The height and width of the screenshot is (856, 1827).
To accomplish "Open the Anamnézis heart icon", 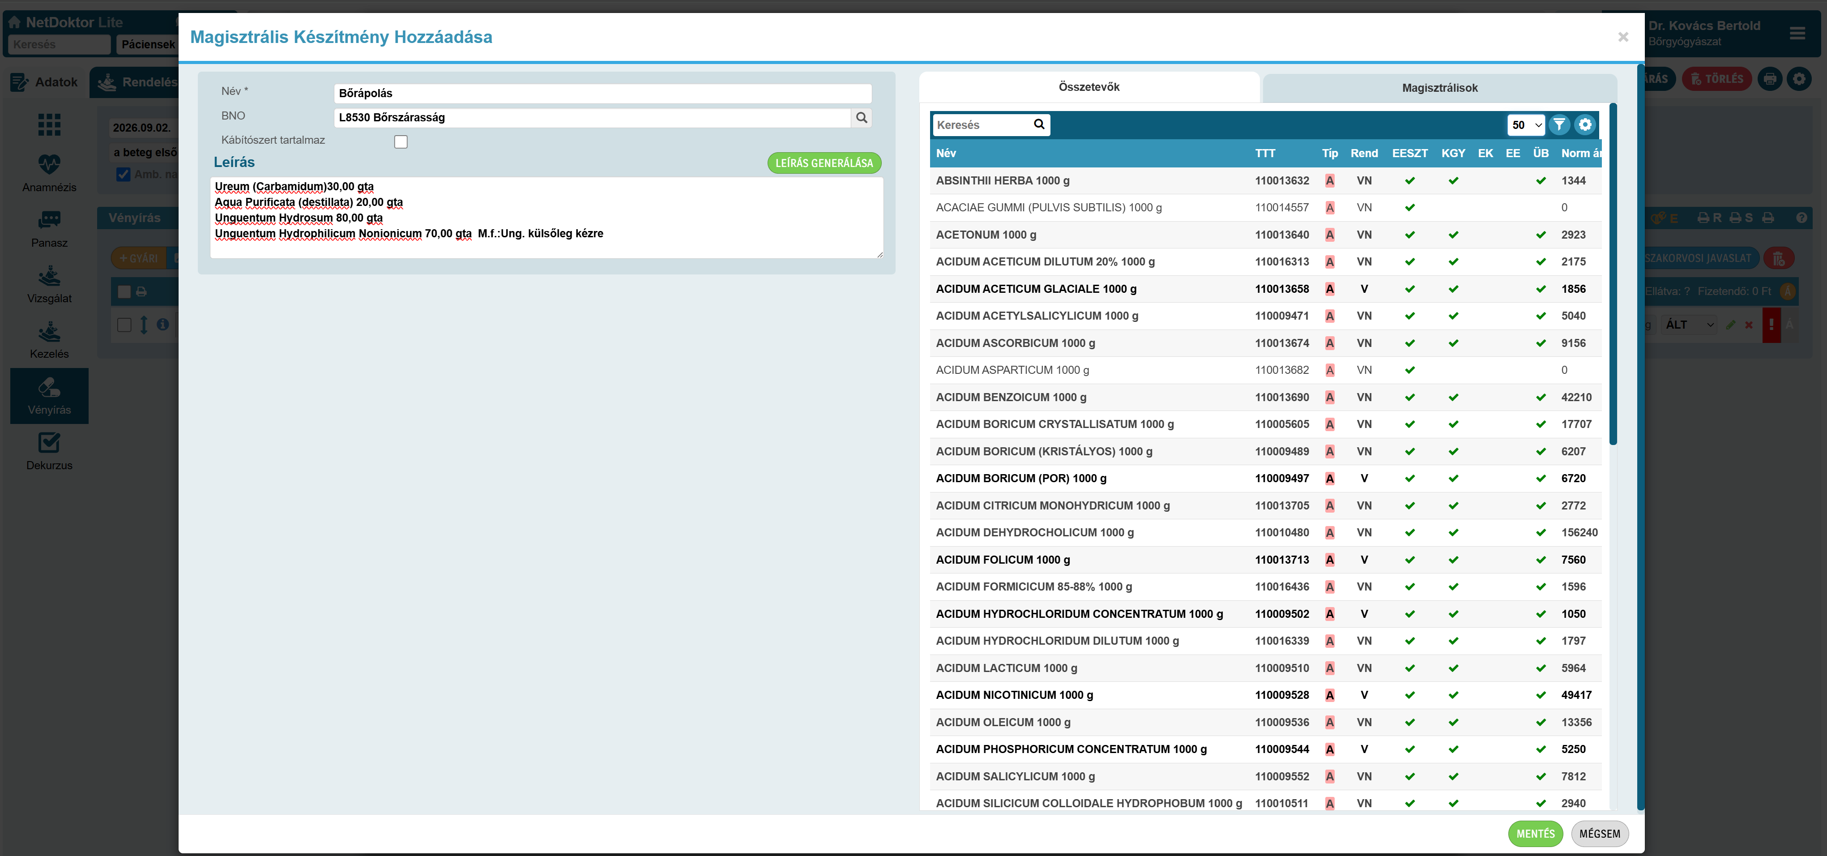I will (49, 165).
